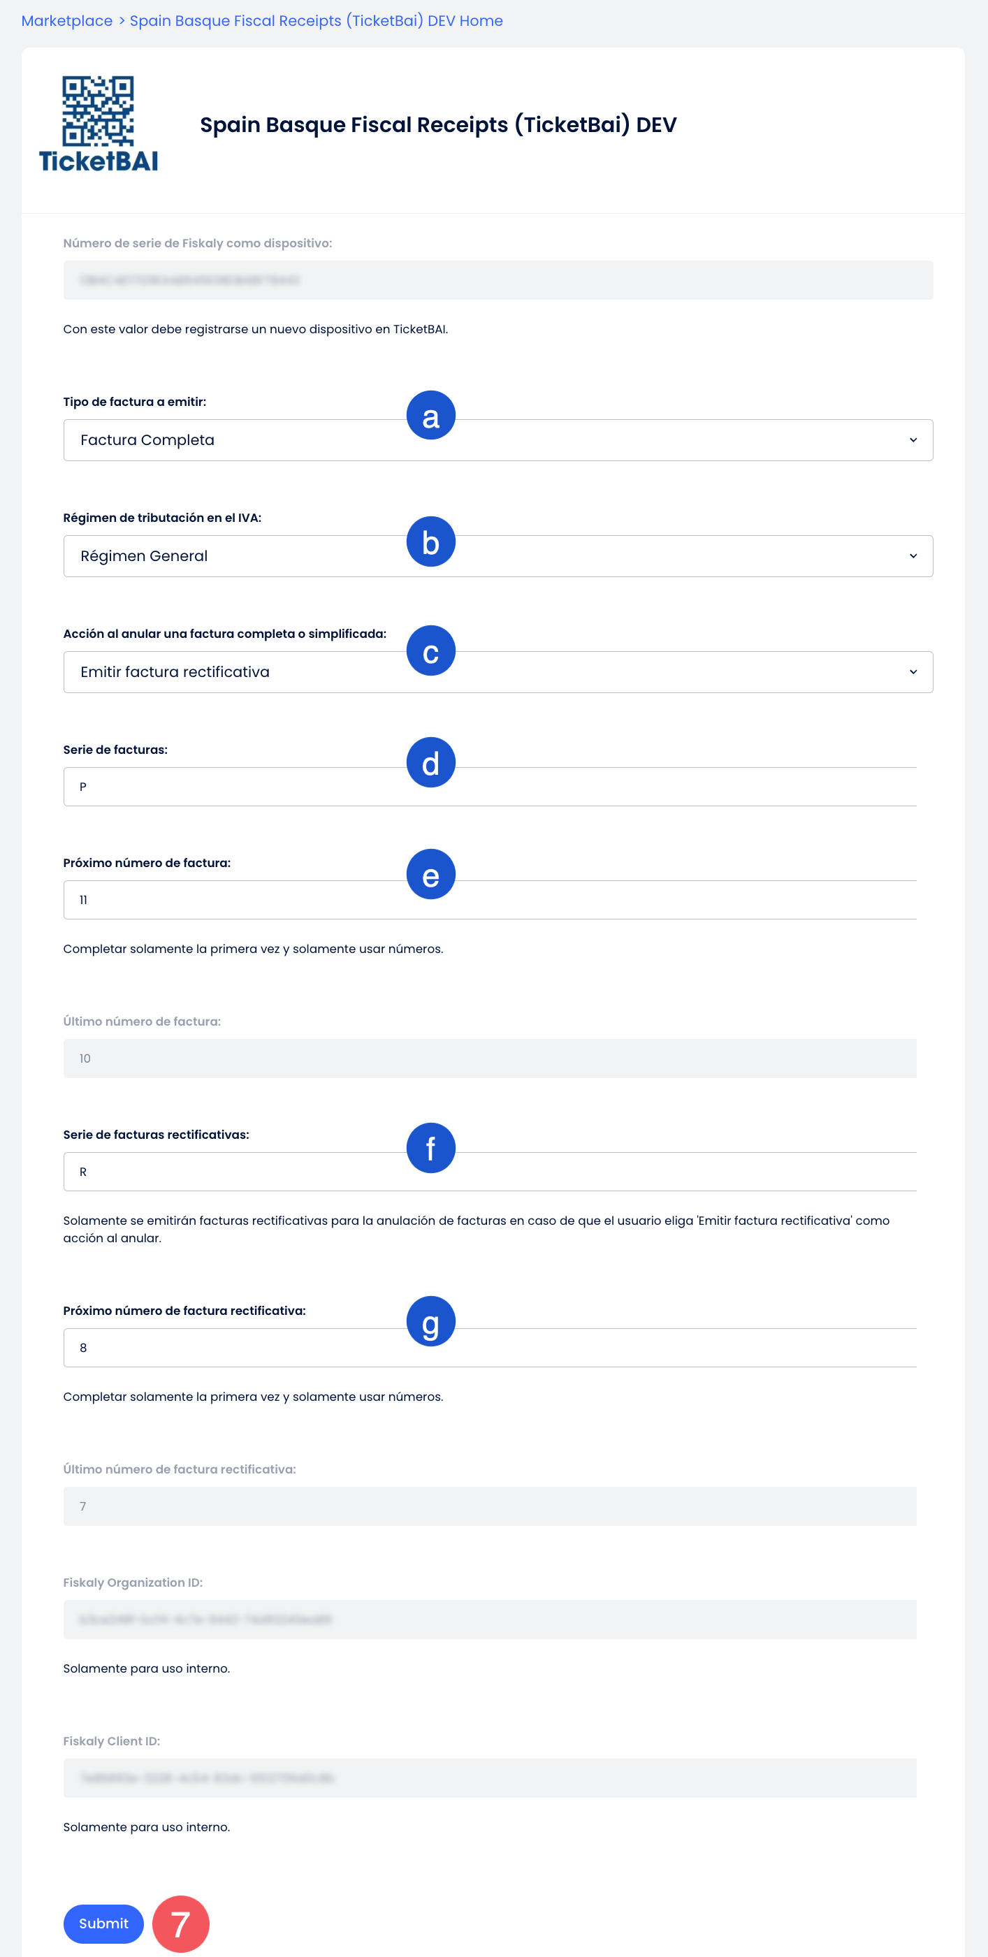The image size is (988, 1957).
Task: Open the 'Tipo de factura a emitir' dropdown
Action: point(497,440)
